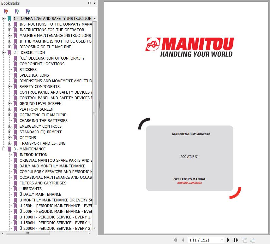
Task: Open 'Ü 500H - PERIODIC MAINTENANCE' bookmark
Action: [56, 212]
